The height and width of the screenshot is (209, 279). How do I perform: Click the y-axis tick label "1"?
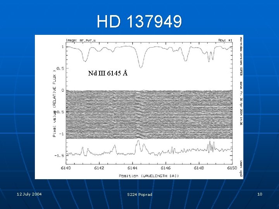(63, 47)
